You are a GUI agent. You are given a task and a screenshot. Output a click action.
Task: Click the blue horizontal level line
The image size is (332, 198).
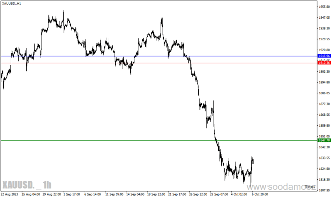pos(159,56)
